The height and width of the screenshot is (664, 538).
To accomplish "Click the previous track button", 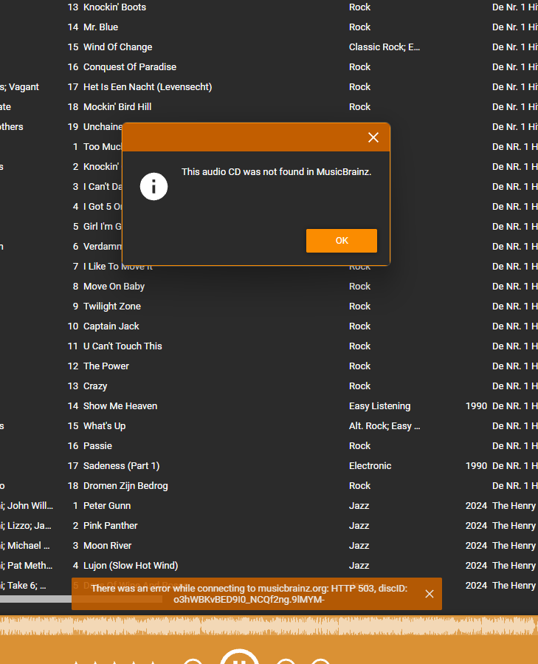I will point(193,661).
